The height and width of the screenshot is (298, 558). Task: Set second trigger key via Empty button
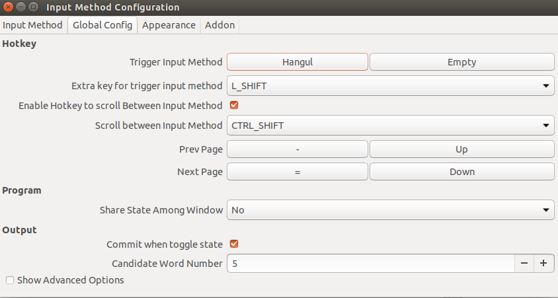coord(461,62)
